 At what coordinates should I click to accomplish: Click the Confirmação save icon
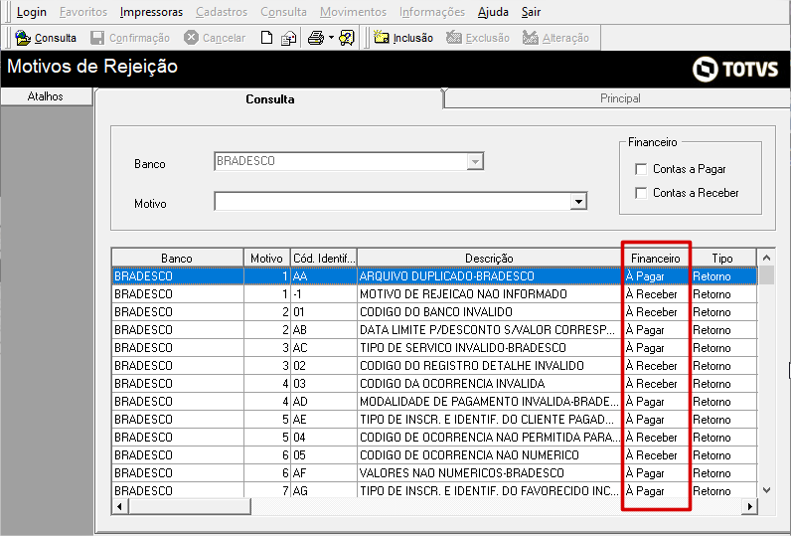click(96, 38)
